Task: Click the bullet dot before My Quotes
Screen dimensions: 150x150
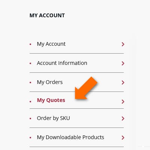Action: (30, 102)
